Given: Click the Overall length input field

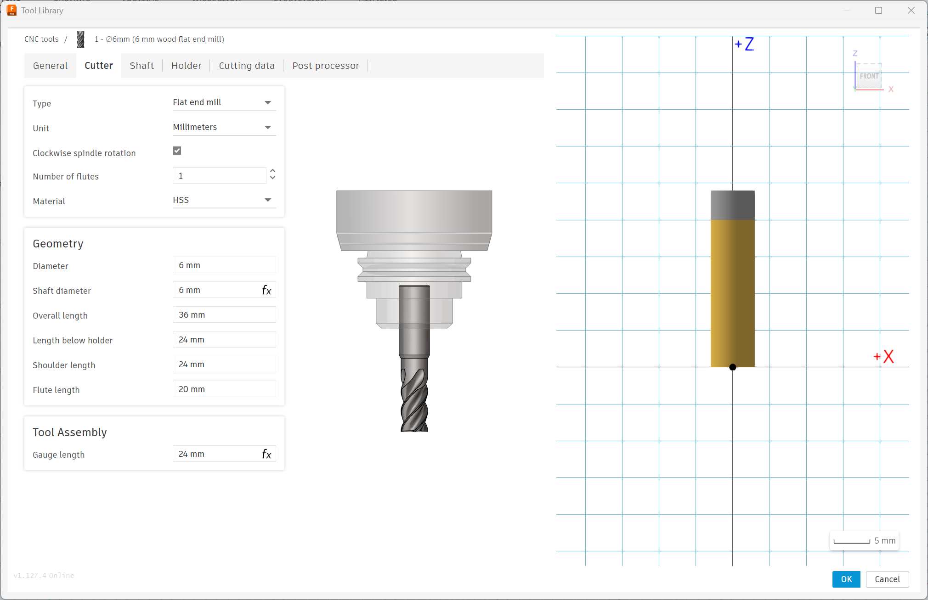Looking at the screenshot, I should click(224, 315).
